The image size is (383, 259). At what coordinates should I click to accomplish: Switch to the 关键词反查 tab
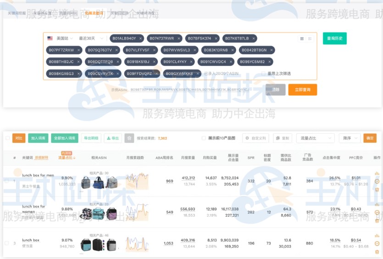43,13
